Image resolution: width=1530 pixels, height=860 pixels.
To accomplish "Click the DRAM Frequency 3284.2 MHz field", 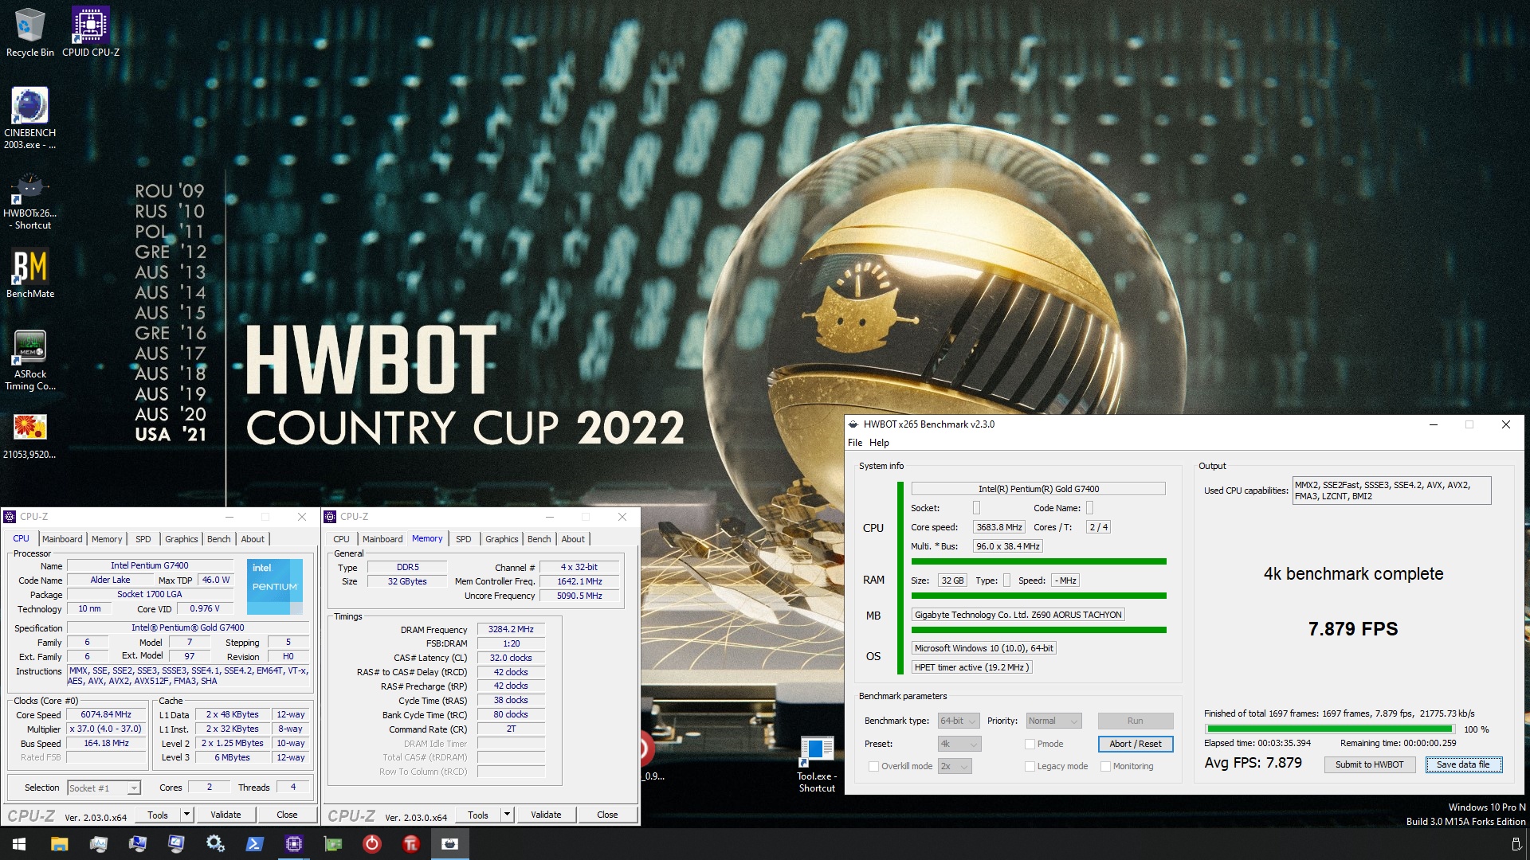I will click(x=511, y=629).
